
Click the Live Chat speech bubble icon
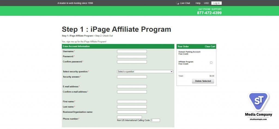(x=177, y=3)
